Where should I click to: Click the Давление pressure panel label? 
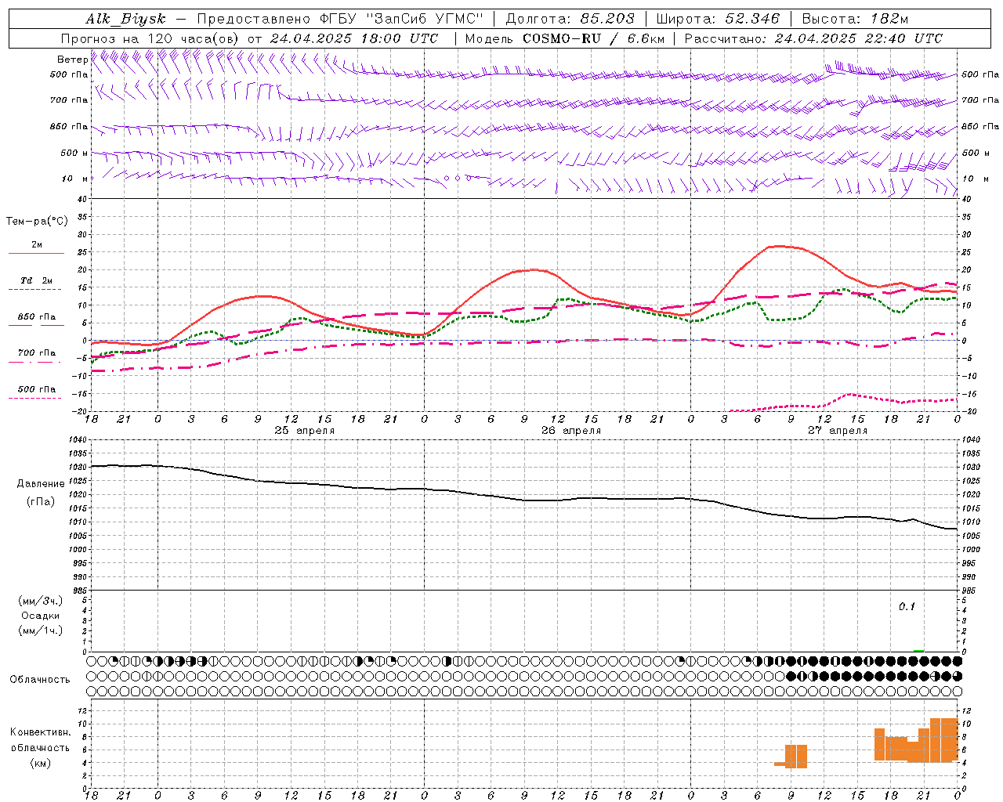tap(41, 484)
